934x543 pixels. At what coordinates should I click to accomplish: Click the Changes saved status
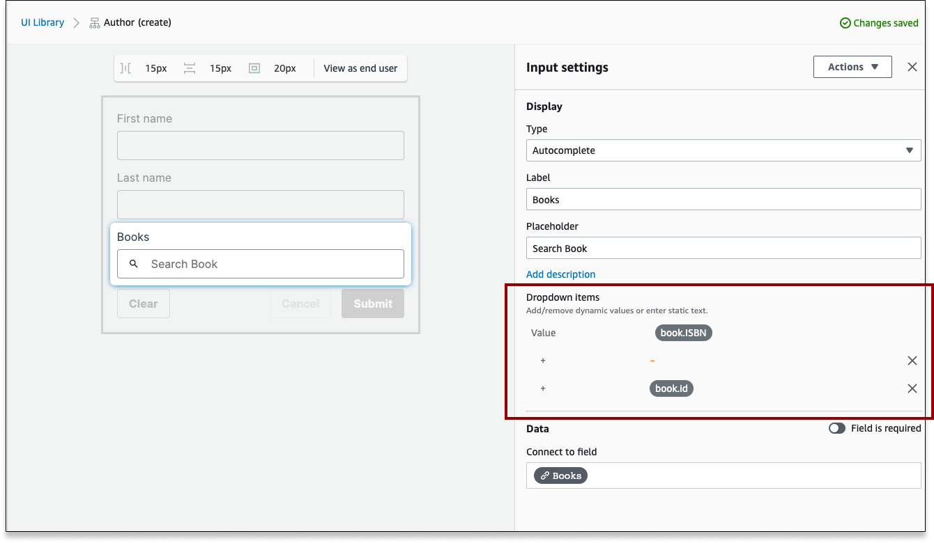879,23
